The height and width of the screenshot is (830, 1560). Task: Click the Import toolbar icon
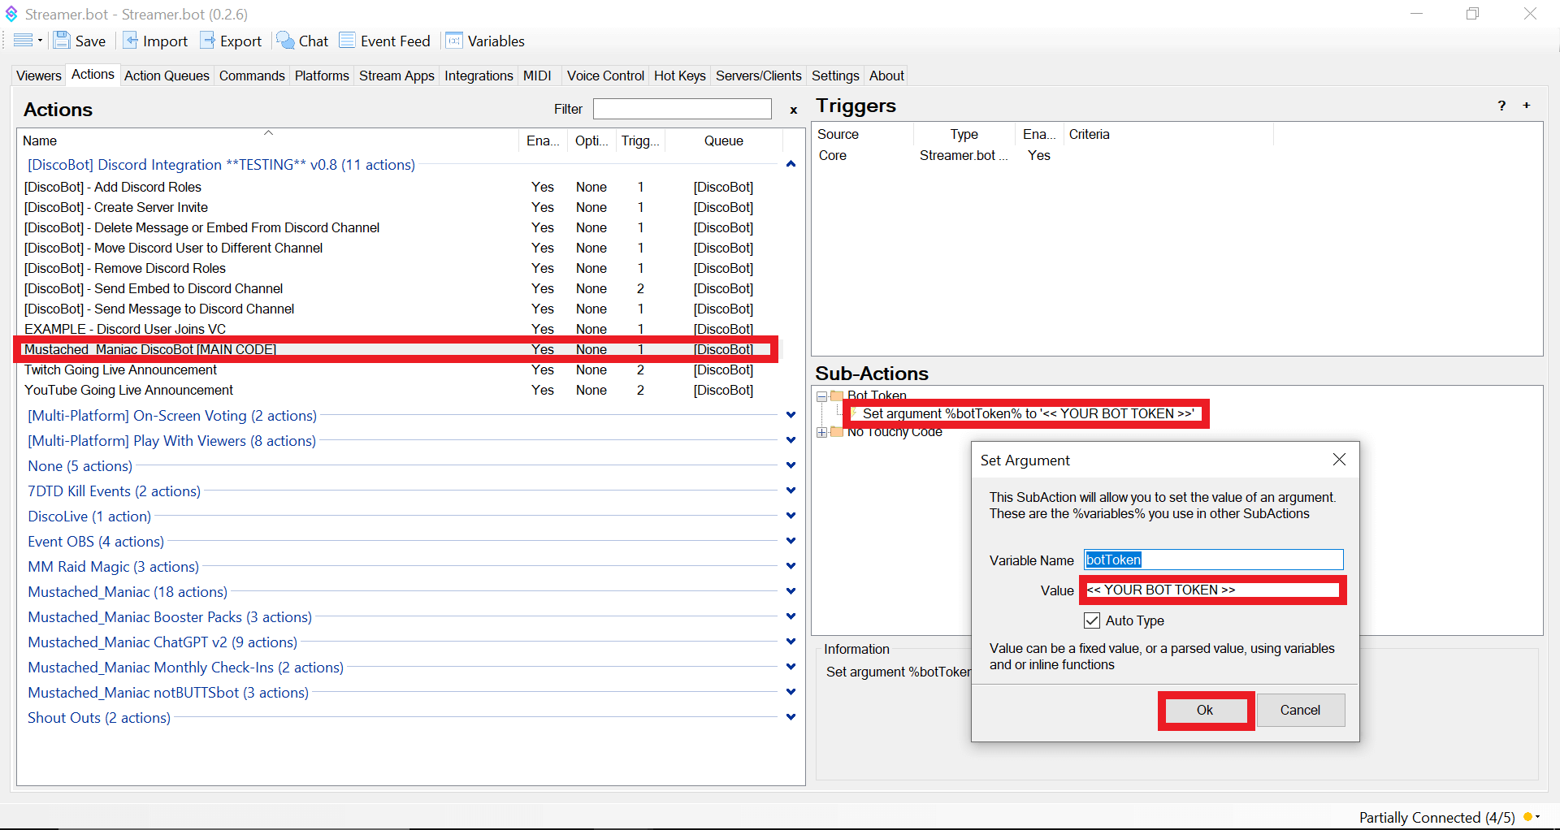point(130,41)
